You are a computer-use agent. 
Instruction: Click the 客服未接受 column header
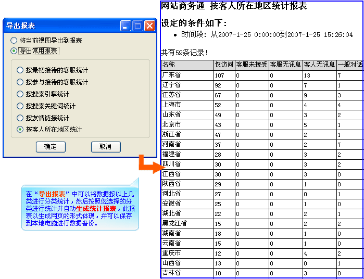(x=252, y=65)
